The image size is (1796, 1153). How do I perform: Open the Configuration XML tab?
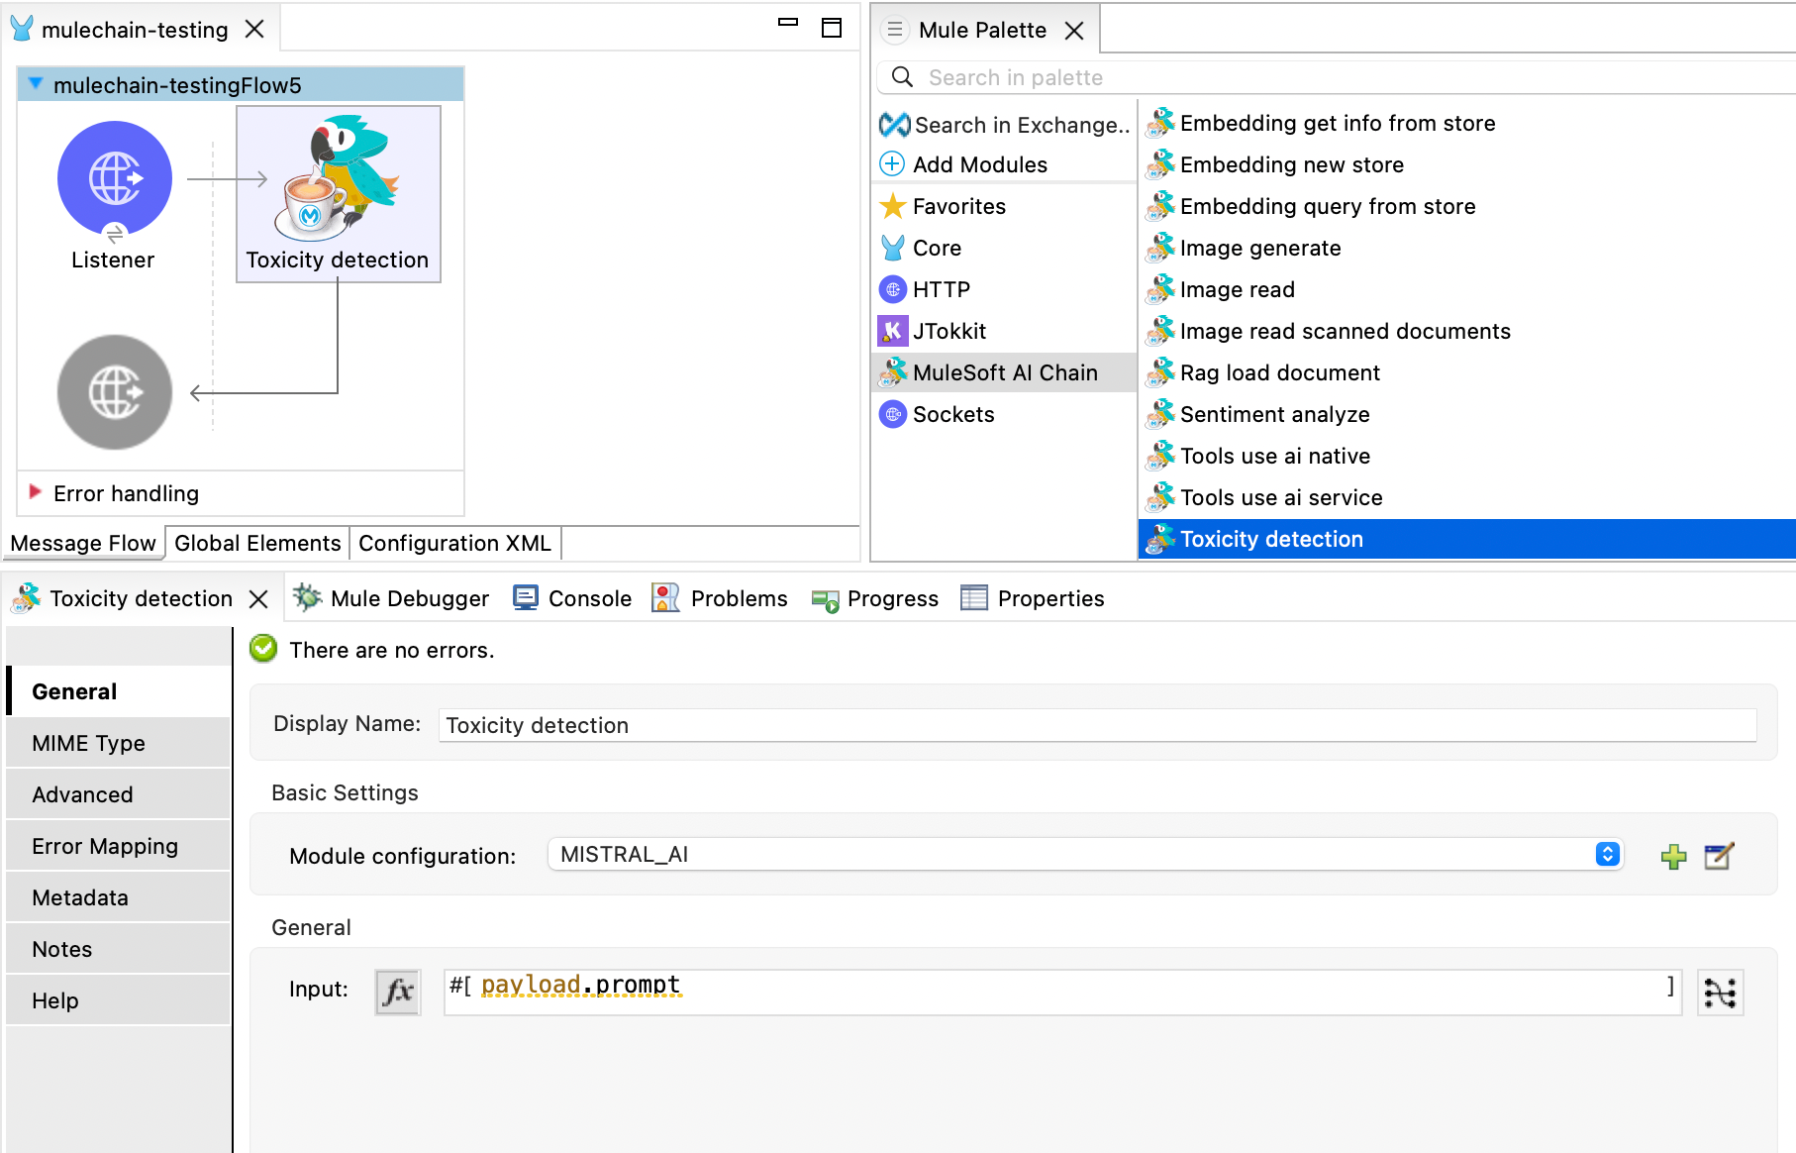454,543
